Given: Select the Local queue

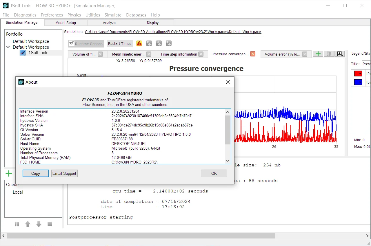Looking at the screenshot, I should pos(18,192).
